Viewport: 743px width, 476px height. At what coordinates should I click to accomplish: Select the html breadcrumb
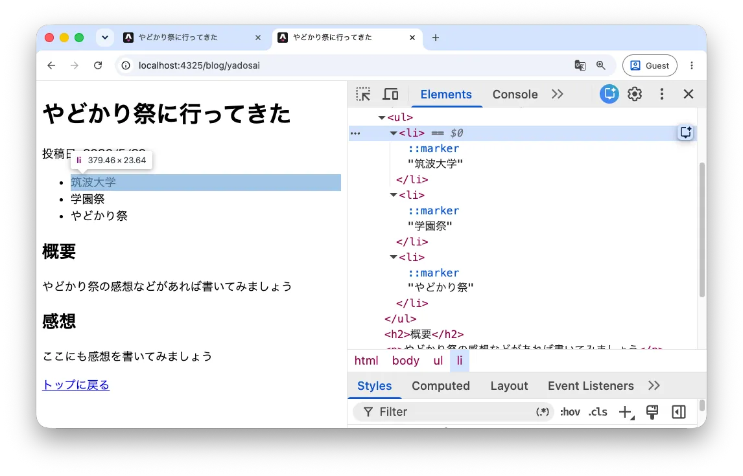(366, 361)
